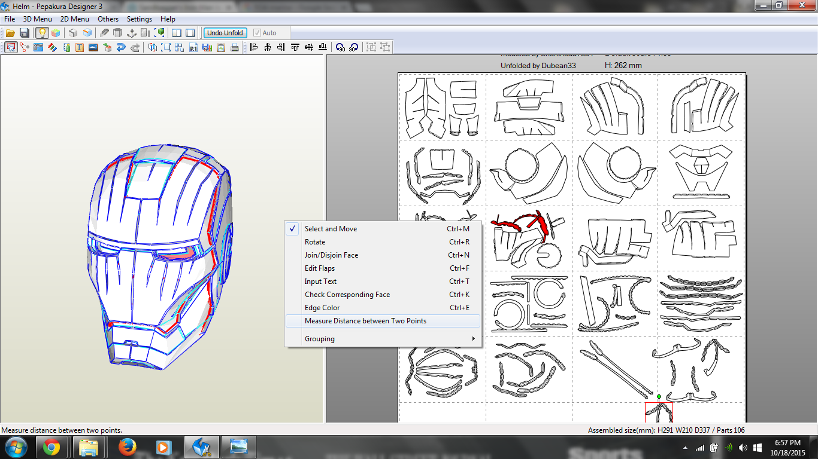This screenshot has height=459, width=818.
Task: Click the blue cube with orange top icon
Action: point(87,33)
